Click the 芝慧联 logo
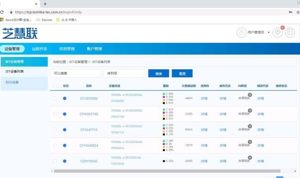 20,33
